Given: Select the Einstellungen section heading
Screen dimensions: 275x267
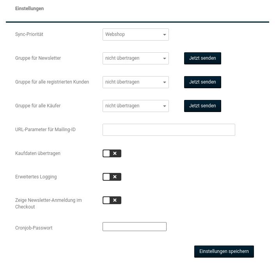Looking at the screenshot, I should [x=30, y=9].
